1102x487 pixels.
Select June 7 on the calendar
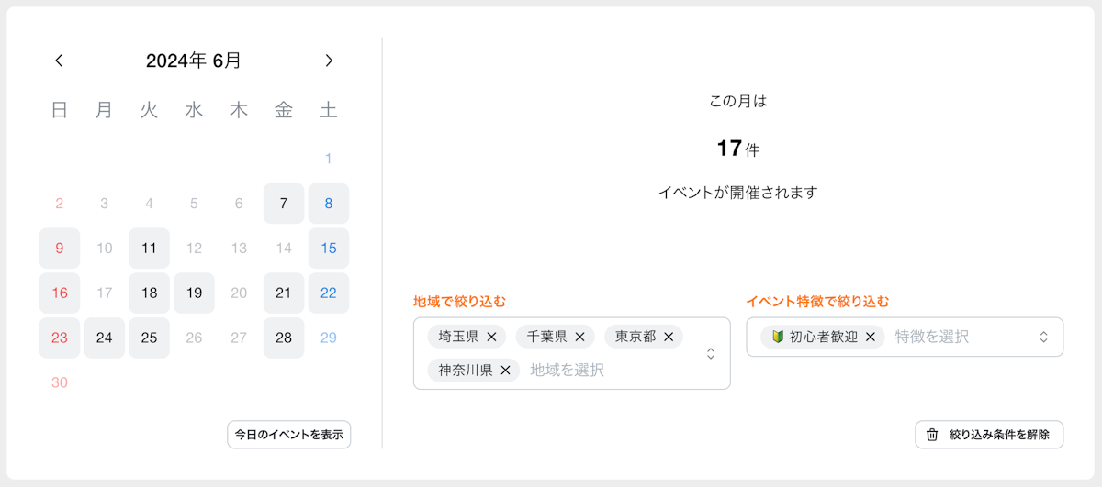click(284, 204)
